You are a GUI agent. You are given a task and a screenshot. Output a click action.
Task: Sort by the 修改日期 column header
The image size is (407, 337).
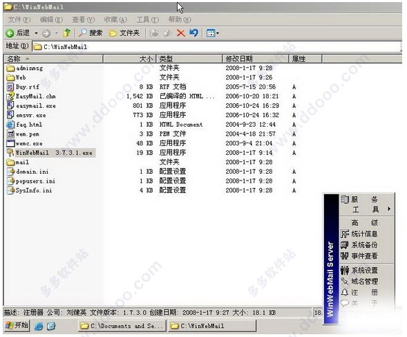[256, 59]
